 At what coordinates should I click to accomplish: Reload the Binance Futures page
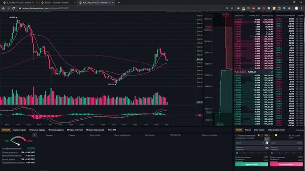click(14, 9)
